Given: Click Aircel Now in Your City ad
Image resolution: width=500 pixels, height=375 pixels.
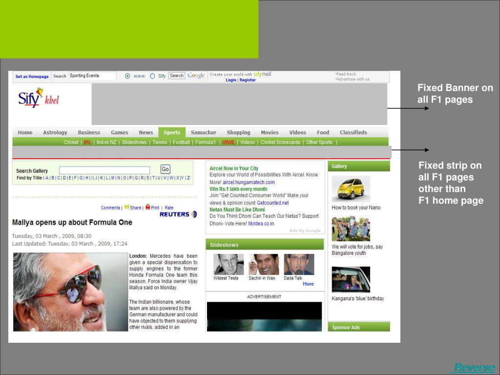Looking at the screenshot, I should [234, 168].
